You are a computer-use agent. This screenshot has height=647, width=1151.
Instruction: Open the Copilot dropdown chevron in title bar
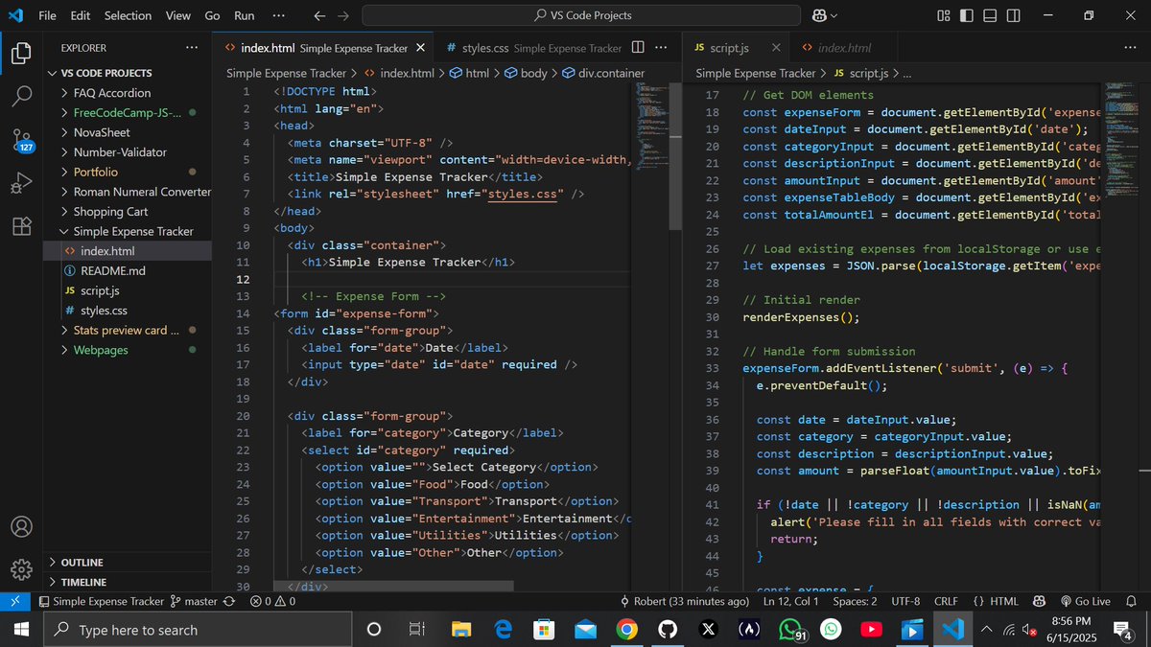coord(834,15)
